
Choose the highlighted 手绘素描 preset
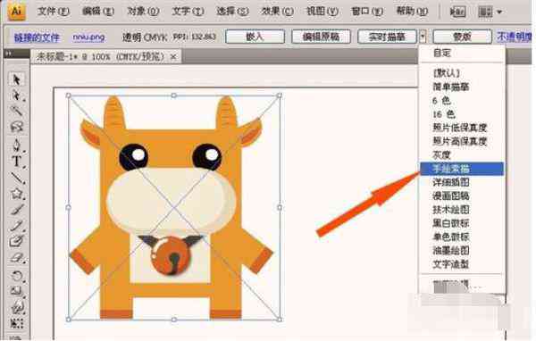point(462,169)
